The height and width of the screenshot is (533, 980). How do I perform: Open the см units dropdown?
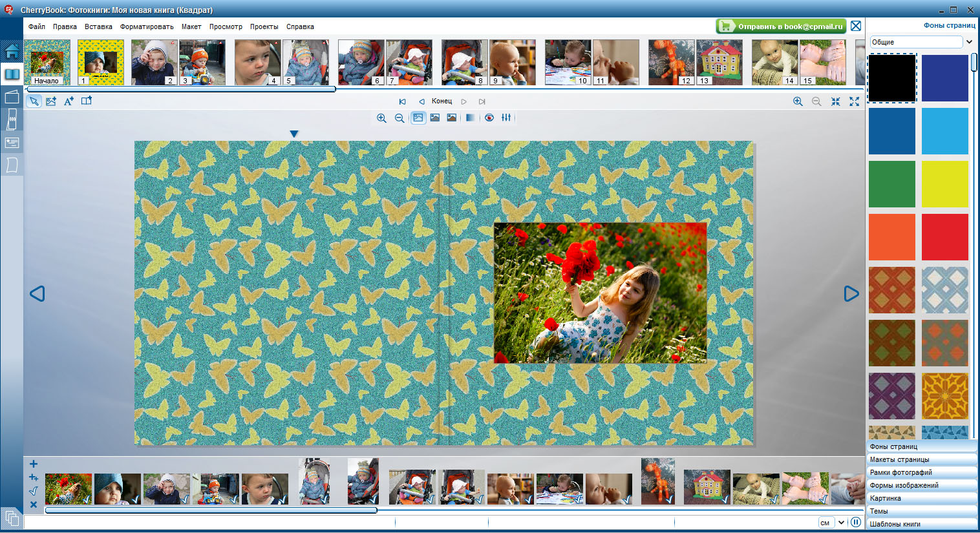(x=833, y=522)
